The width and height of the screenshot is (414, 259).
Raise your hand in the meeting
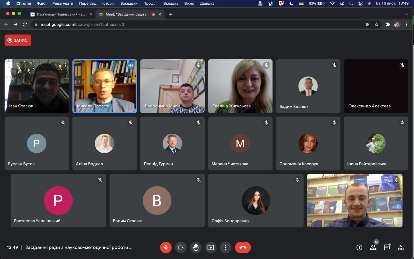pyautogui.click(x=196, y=248)
